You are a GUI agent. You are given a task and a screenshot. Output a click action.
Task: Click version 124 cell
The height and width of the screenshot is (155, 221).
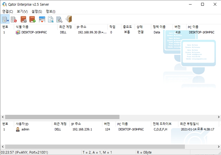[108, 129]
